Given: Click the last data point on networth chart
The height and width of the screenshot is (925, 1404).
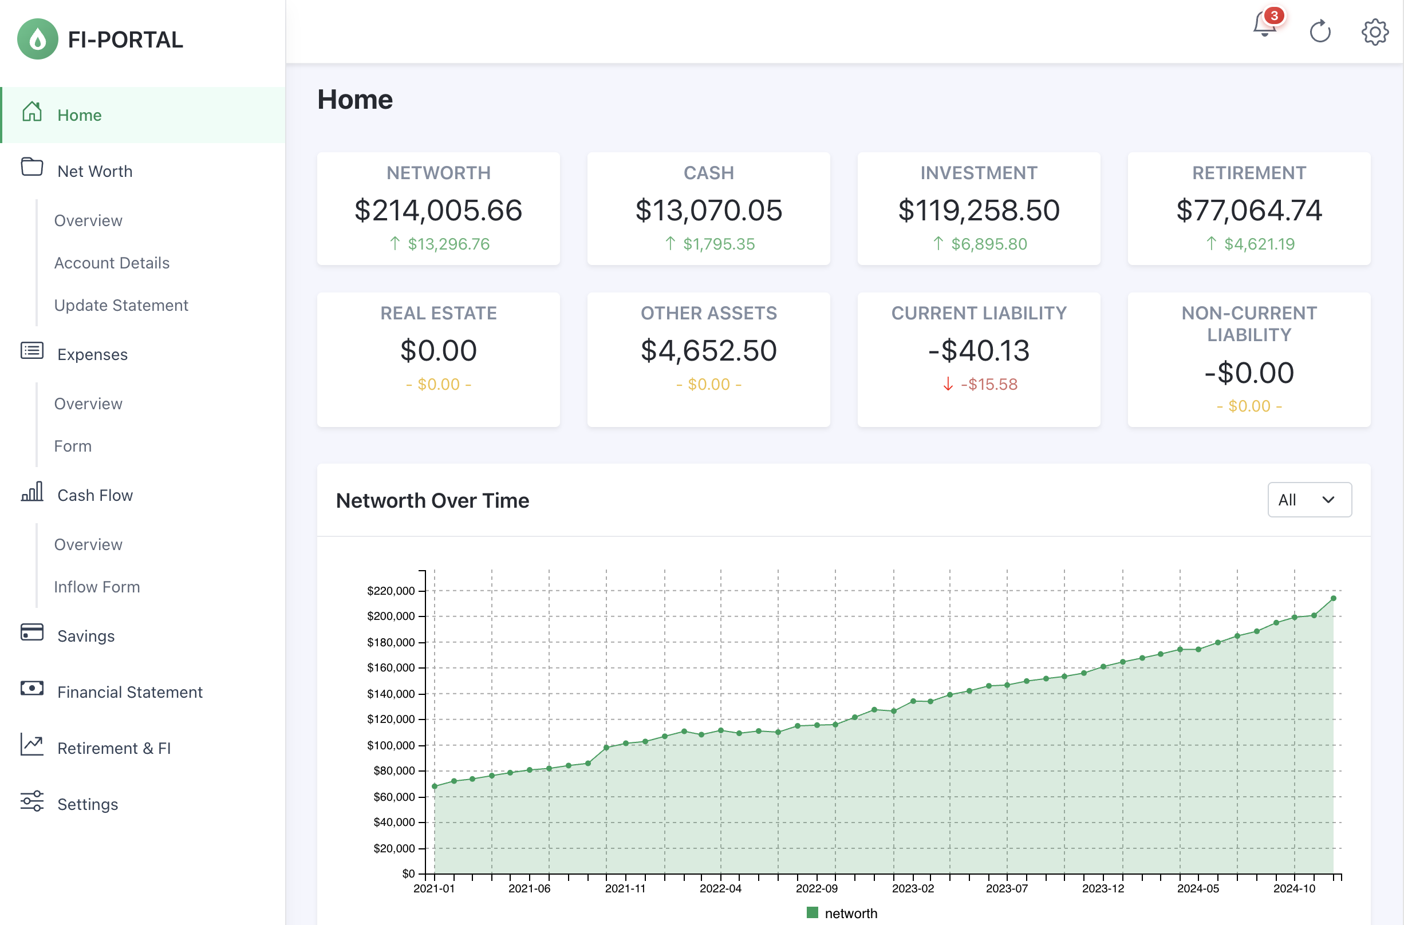Looking at the screenshot, I should (x=1333, y=599).
